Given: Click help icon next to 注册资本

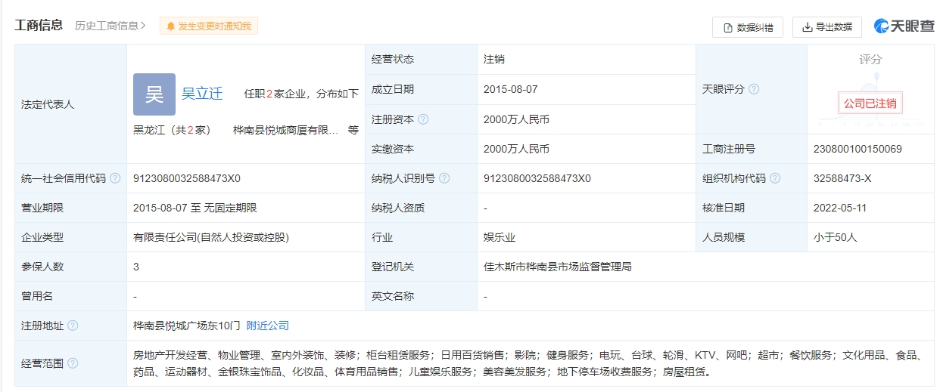Looking at the screenshot, I should pos(423,119).
